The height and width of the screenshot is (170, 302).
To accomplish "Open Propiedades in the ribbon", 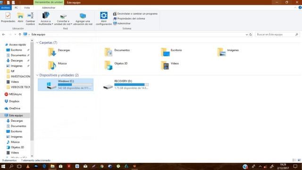I will pyautogui.click(x=8, y=17).
